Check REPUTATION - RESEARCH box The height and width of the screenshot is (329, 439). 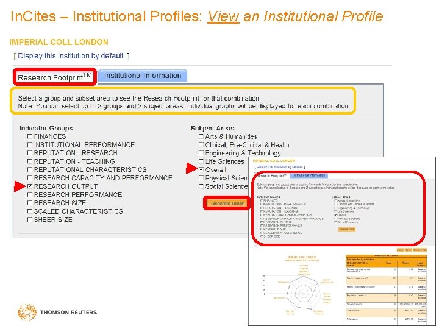30,153
